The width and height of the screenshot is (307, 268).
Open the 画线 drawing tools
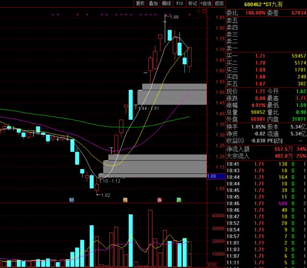pyautogui.click(x=166, y=3)
